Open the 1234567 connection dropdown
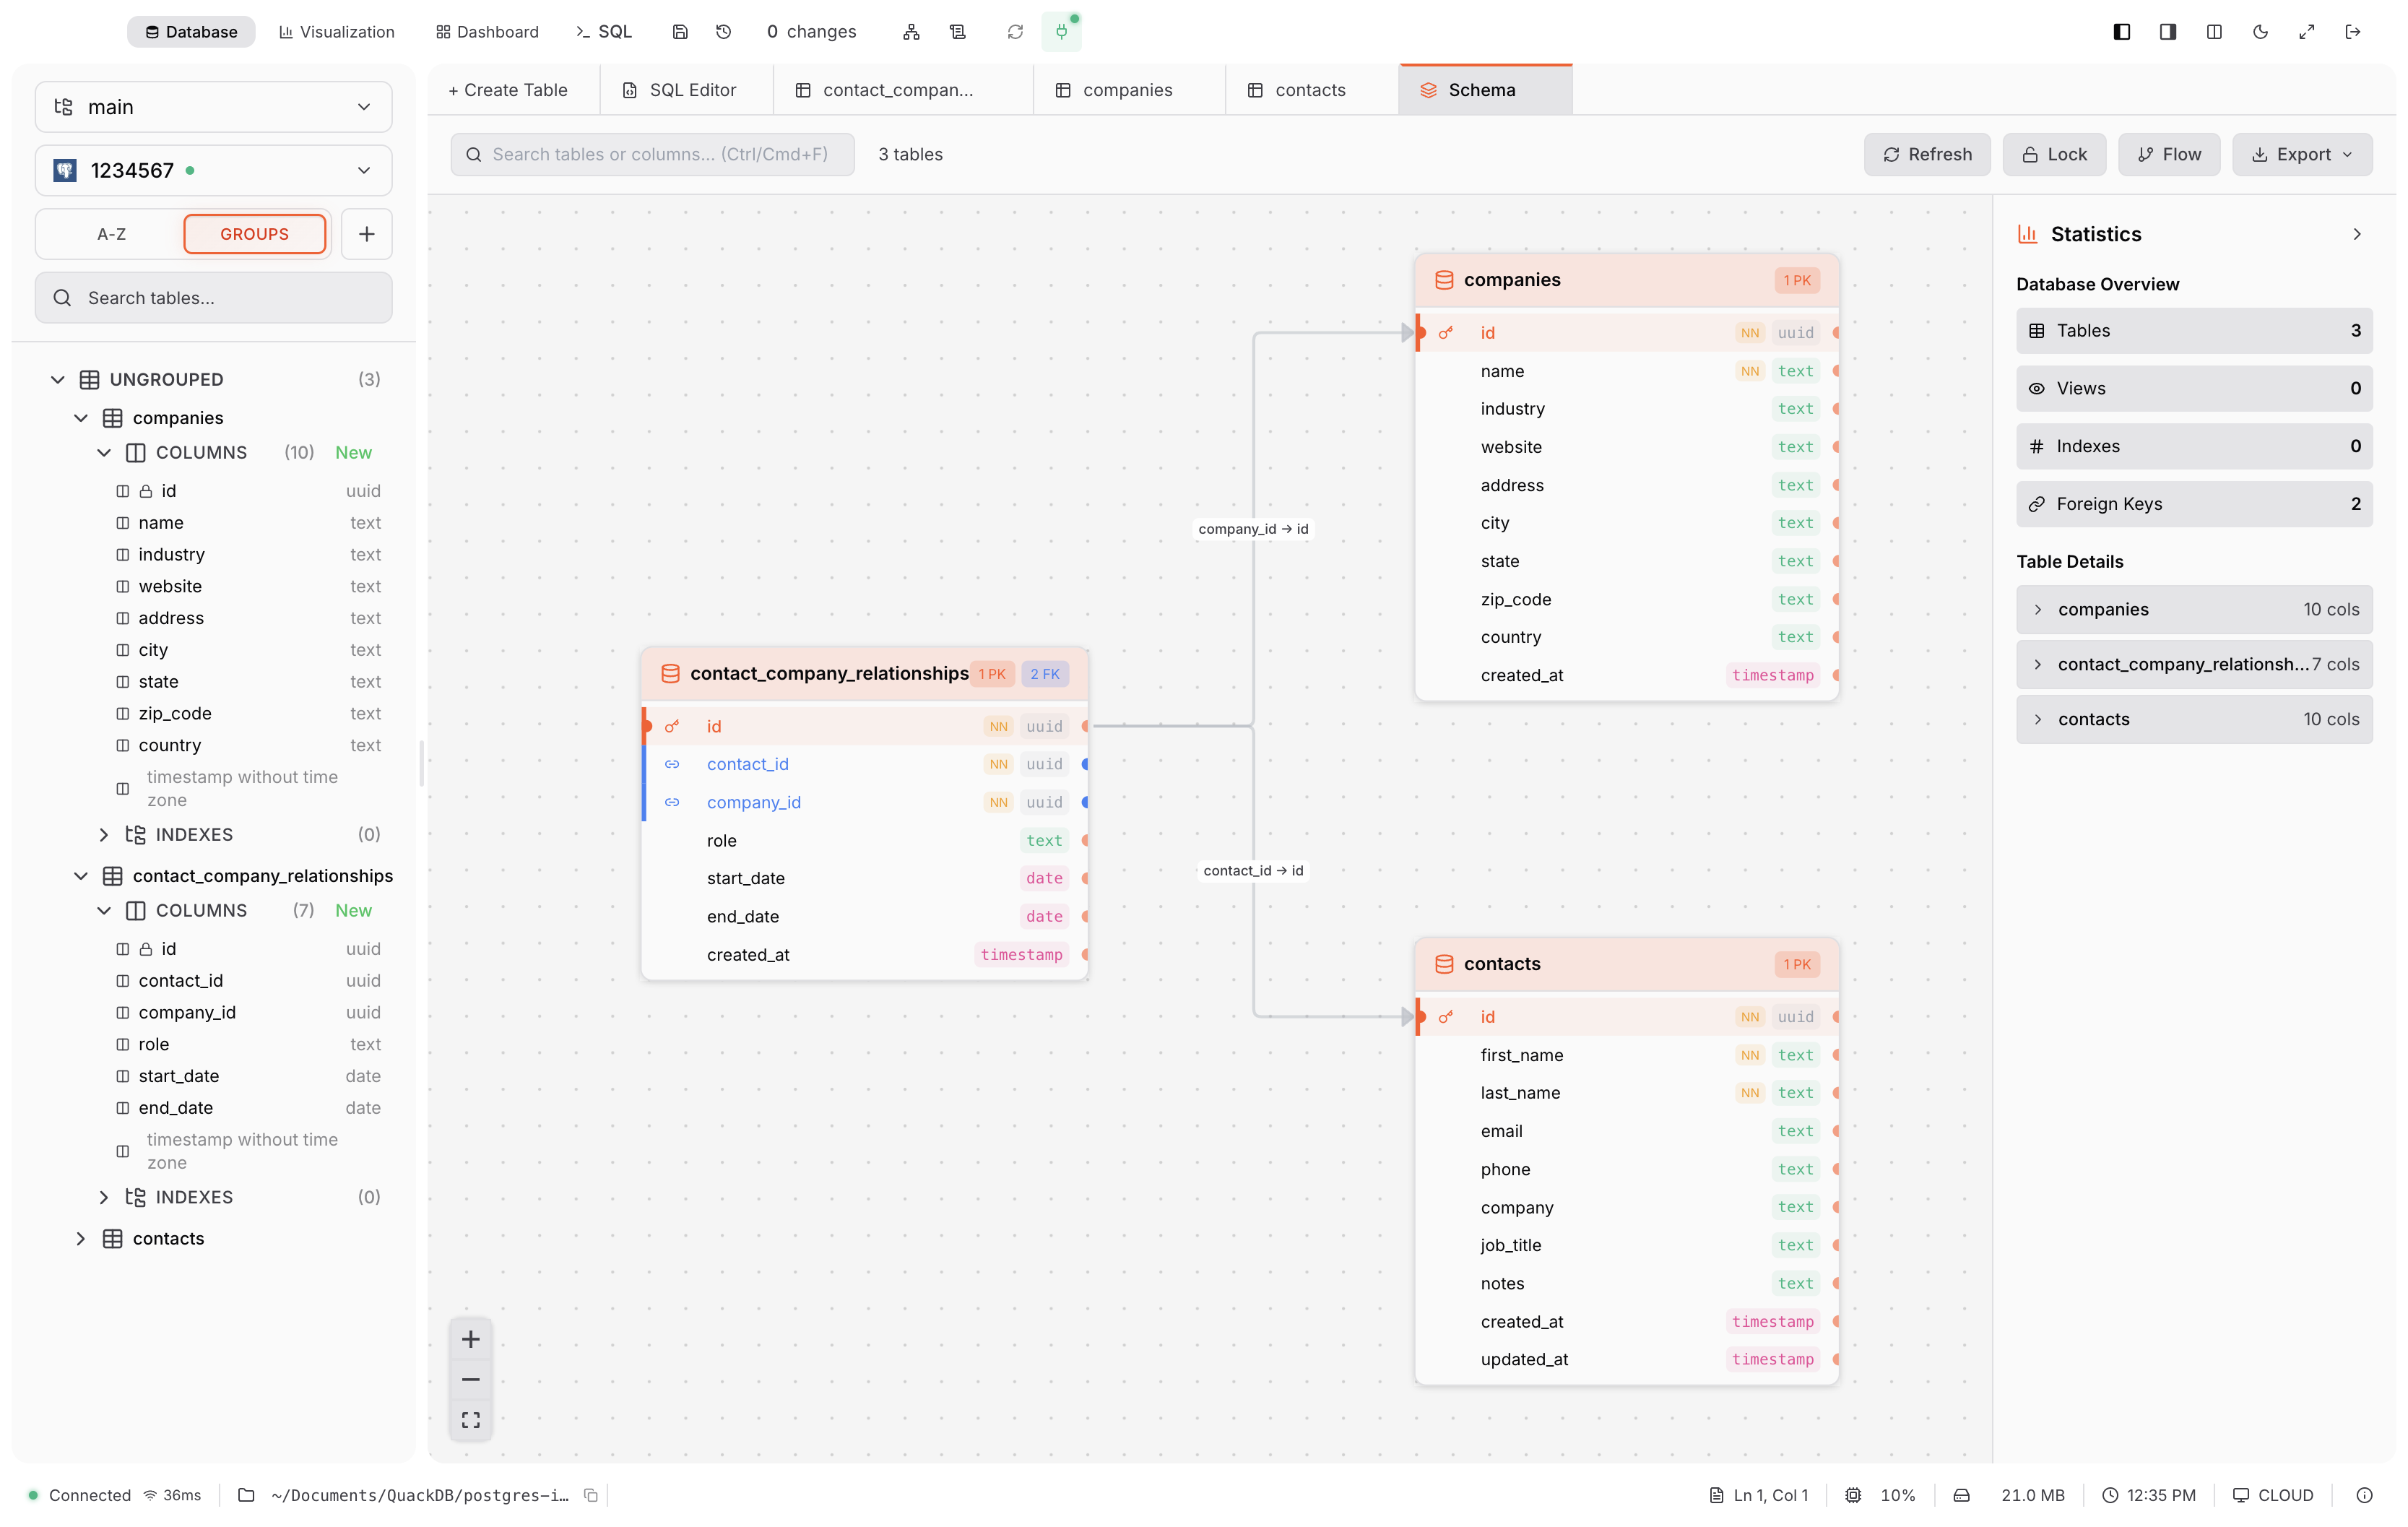The width and height of the screenshot is (2408, 1527). [x=213, y=170]
